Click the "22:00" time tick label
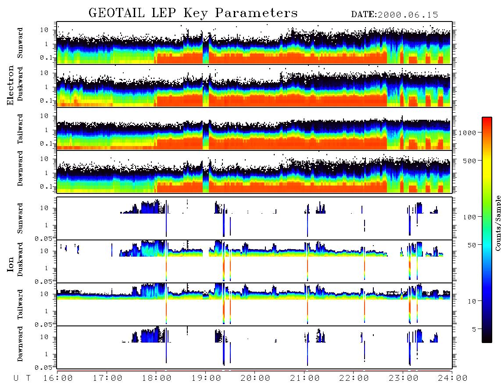 pos(354,378)
